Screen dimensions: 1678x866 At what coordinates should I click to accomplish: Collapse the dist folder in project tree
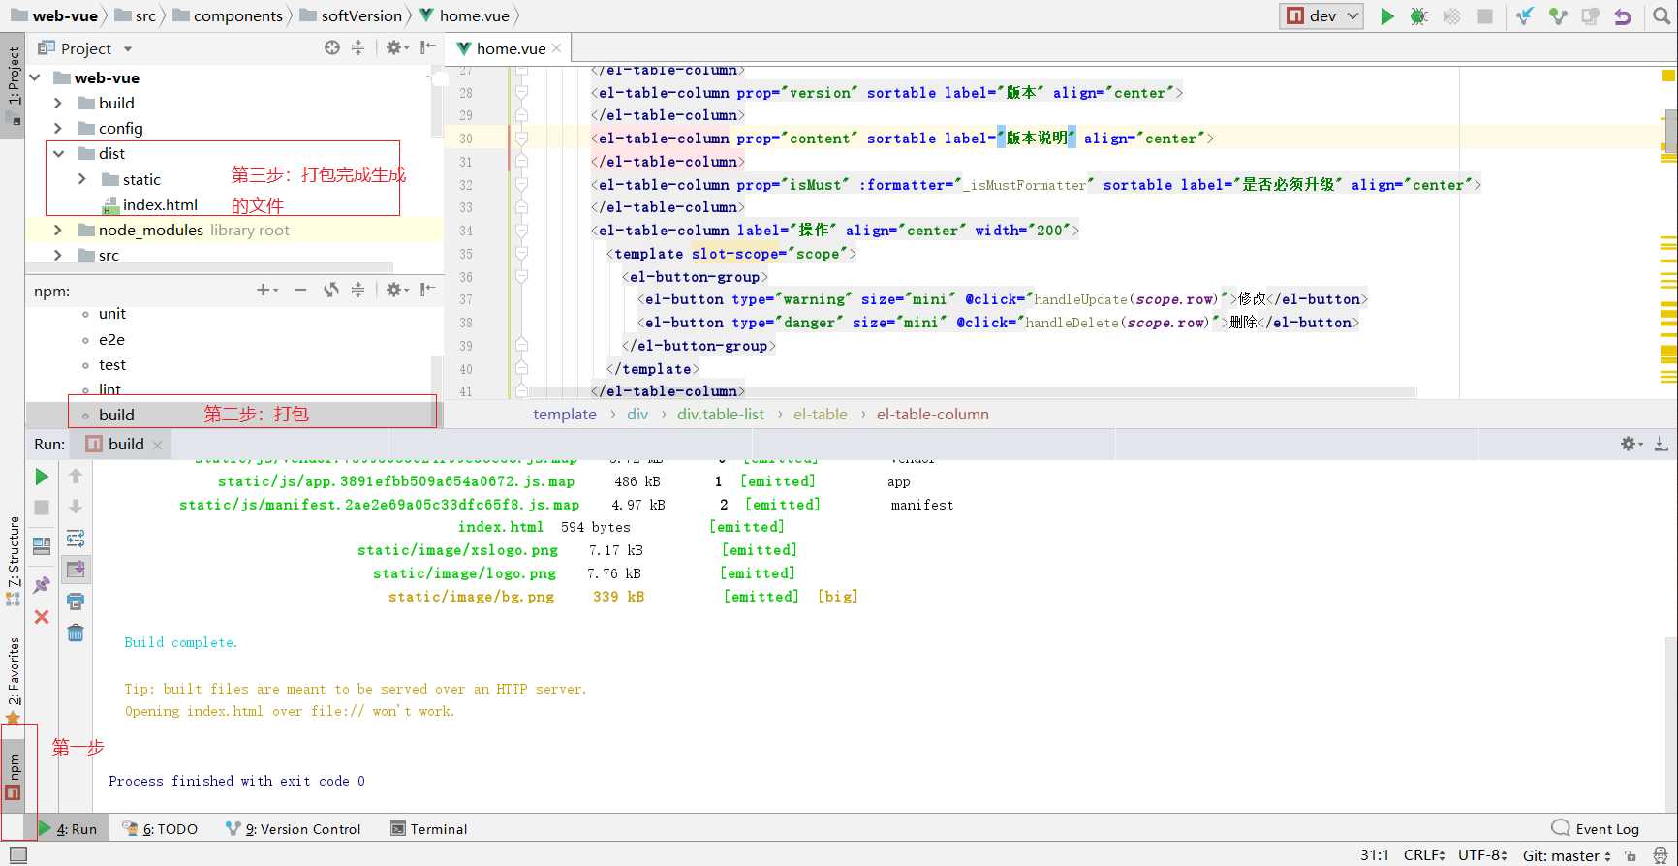(x=59, y=154)
